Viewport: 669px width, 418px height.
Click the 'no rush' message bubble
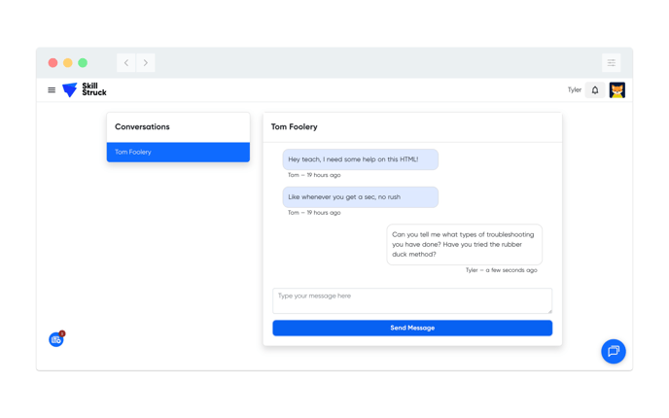pos(360,197)
